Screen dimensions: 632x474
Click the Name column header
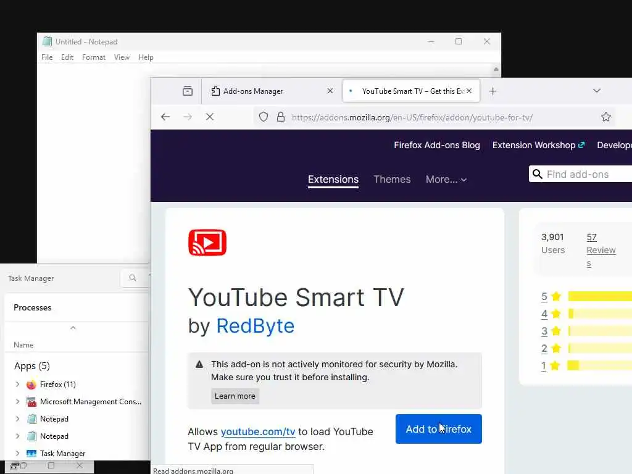click(23, 344)
